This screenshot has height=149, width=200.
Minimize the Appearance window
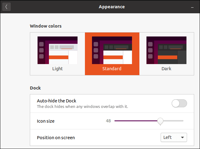click(192, 7)
